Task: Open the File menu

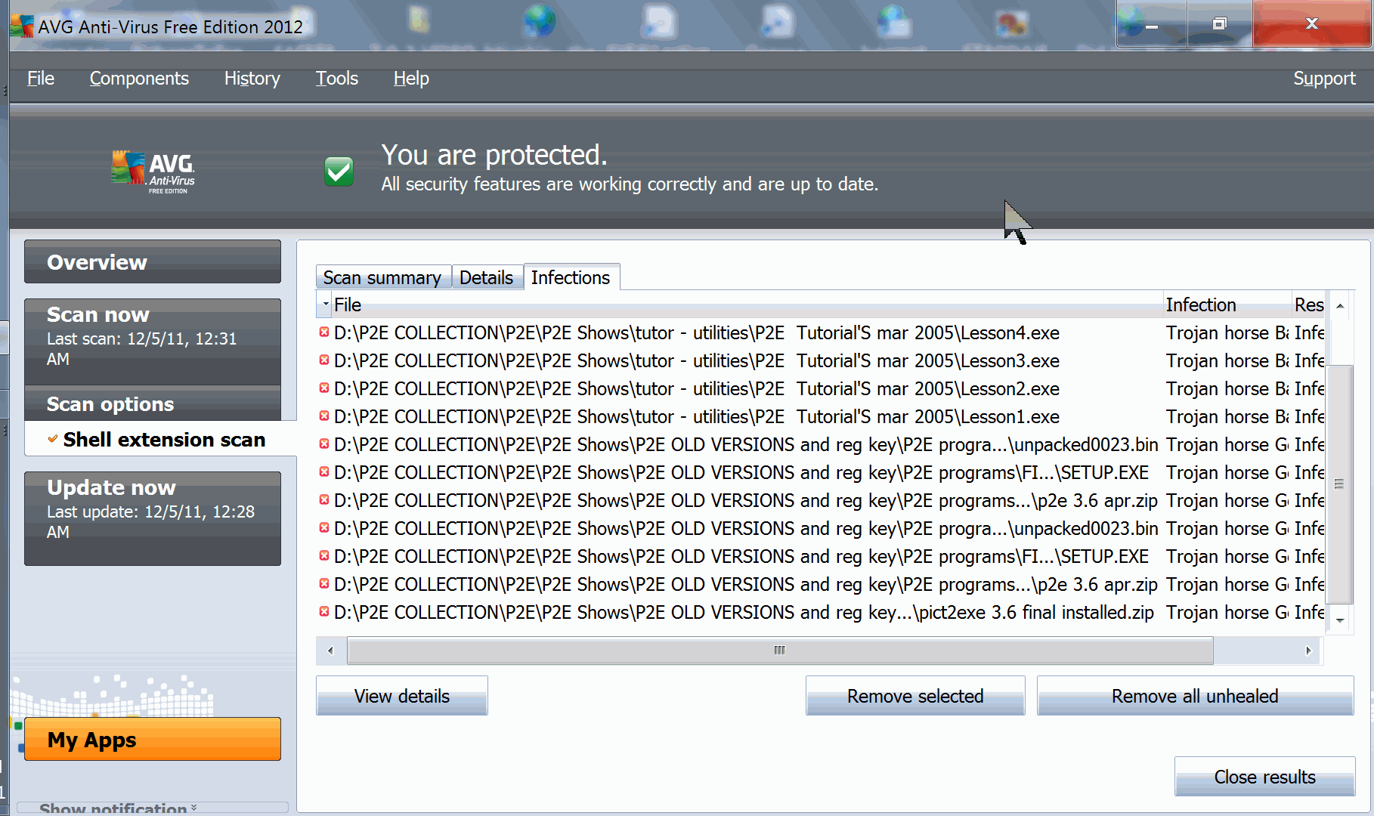Action: click(41, 79)
